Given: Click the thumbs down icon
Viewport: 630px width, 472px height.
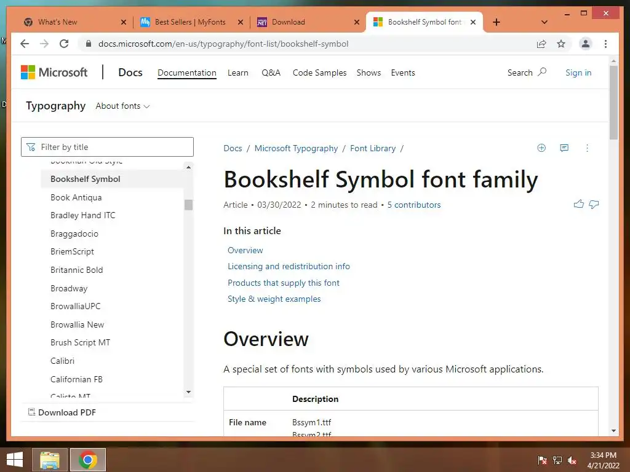Looking at the screenshot, I should point(594,204).
